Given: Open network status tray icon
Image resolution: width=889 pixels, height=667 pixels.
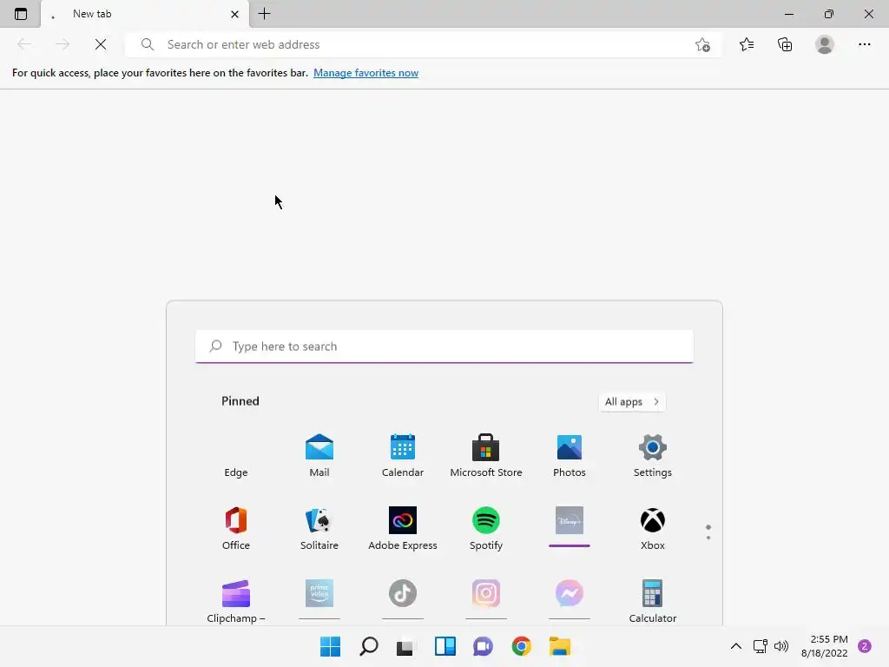Looking at the screenshot, I should point(760,646).
